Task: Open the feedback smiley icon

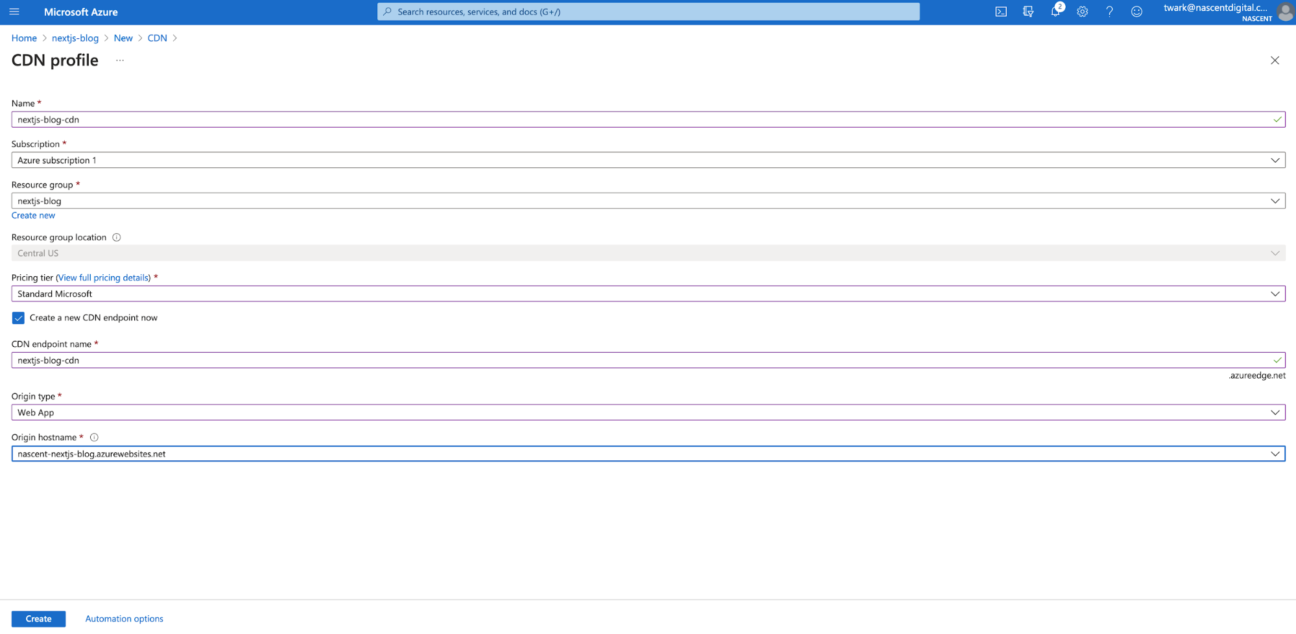Action: [1137, 12]
